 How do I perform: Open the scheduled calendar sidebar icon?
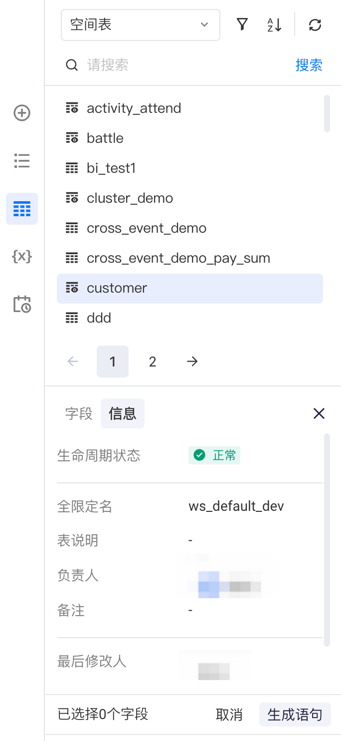(22, 304)
